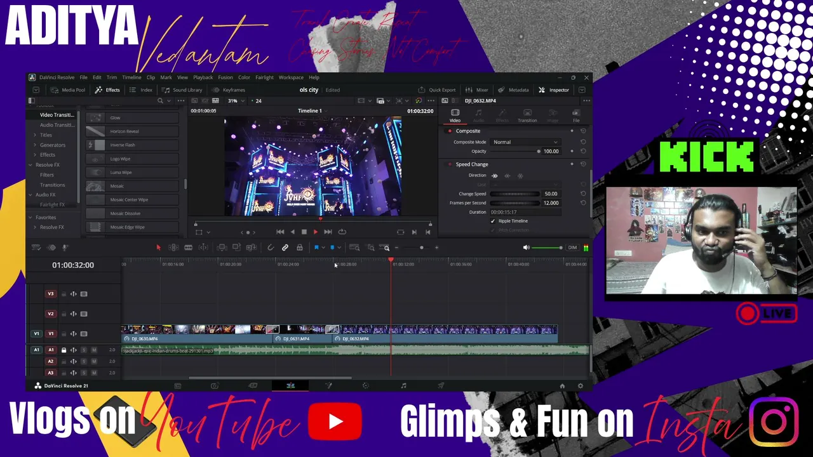Solo audio track A1
Viewport: 813px width, 457px height.
click(x=83, y=350)
